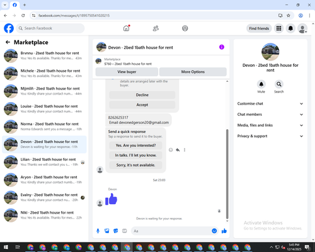Open Brvnnu conversation in list

tap(44, 55)
